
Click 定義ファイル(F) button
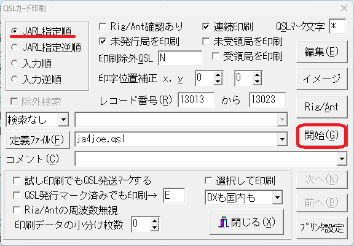(37, 140)
